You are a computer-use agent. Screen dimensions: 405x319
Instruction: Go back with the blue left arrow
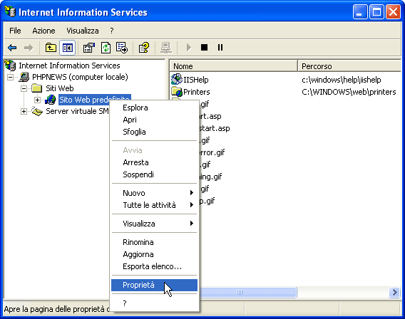(12, 48)
